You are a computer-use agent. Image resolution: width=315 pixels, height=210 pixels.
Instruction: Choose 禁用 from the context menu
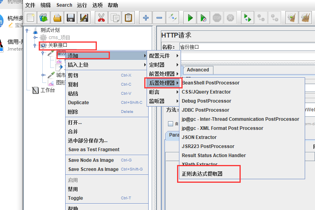[106, 189]
